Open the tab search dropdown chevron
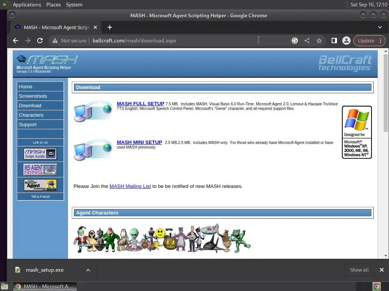Image resolution: width=389 pixels, height=291 pixels. click(380, 27)
